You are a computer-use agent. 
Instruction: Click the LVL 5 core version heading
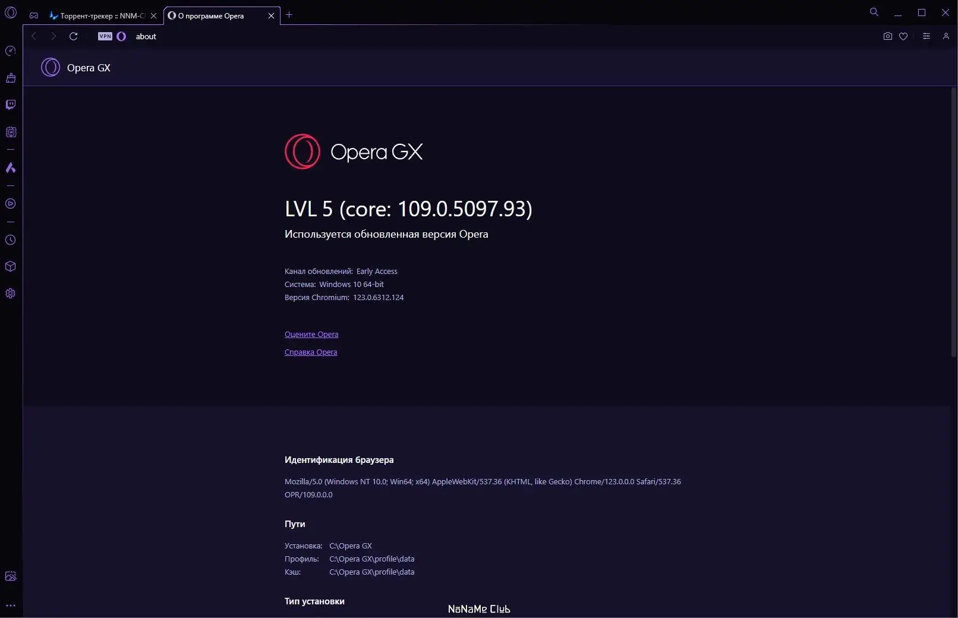point(408,209)
